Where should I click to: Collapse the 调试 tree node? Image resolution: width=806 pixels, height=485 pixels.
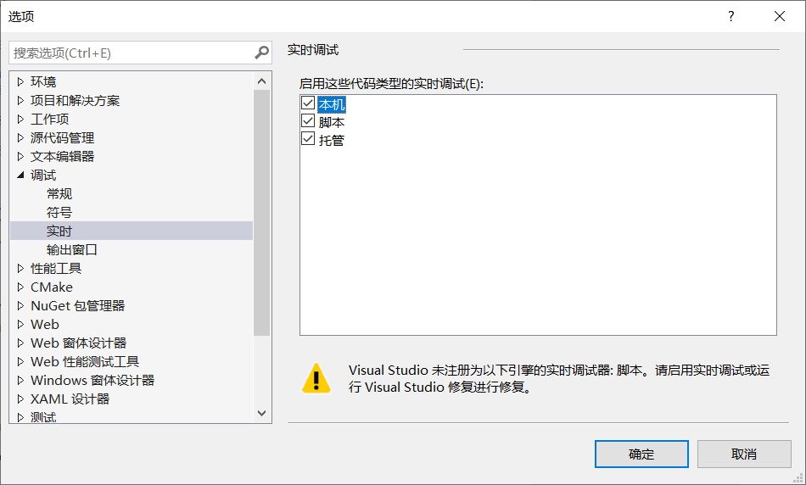[x=20, y=176]
